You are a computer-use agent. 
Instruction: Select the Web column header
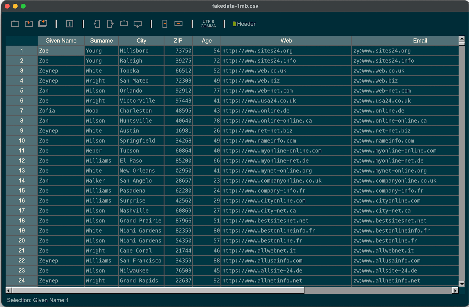pyautogui.click(x=286, y=41)
